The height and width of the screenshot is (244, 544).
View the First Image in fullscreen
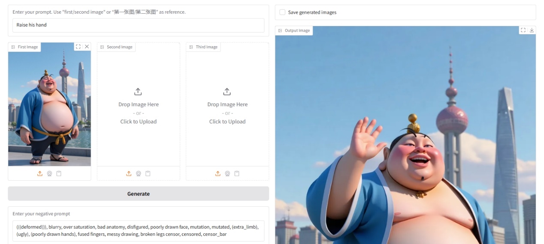tap(78, 47)
